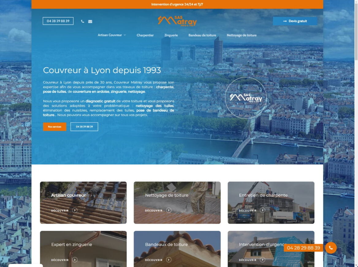This screenshot has width=358, height=267.
Task: Click the Nos services button
Action: click(x=55, y=126)
